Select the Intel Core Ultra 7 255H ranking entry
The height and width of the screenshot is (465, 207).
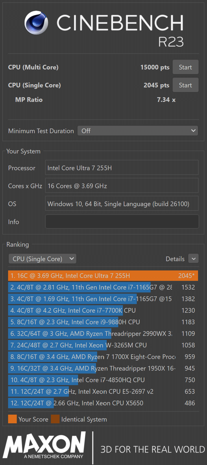(103, 276)
